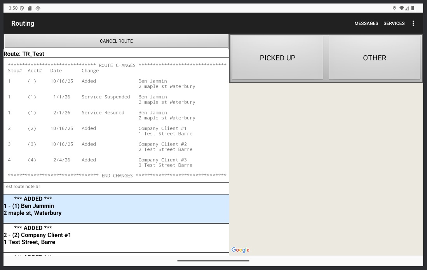Open the Messages menu
The width and height of the screenshot is (427, 270).
click(x=366, y=23)
